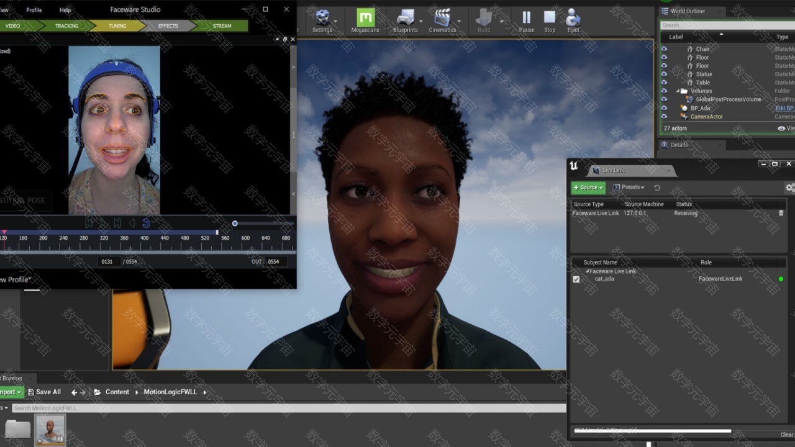Open Live Link settings gear
This screenshot has height=447, width=795.
790,187
